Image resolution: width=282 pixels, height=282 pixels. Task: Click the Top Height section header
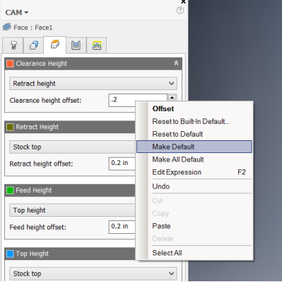click(70, 254)
